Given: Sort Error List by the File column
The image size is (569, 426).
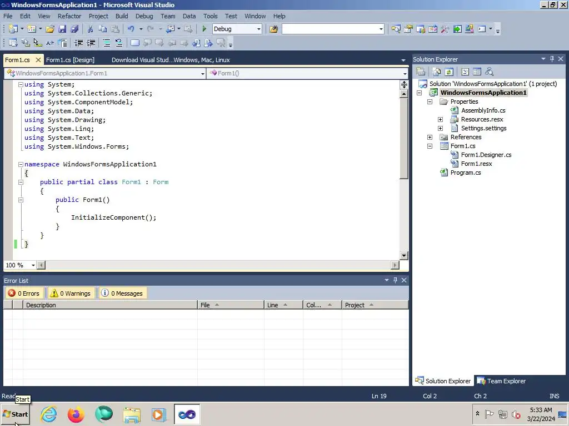Looking at the screenshot, I should point(231,305).
